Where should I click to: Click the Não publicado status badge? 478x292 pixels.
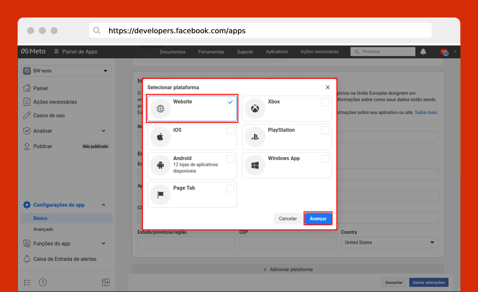pos(95,147)
